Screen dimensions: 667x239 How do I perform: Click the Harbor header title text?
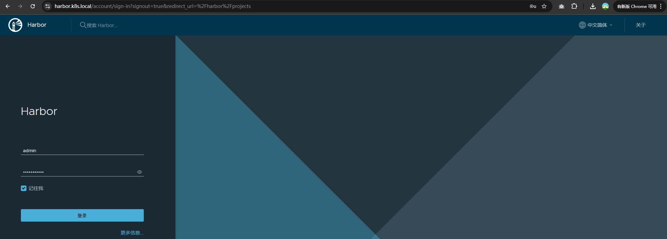coord(37,25)
